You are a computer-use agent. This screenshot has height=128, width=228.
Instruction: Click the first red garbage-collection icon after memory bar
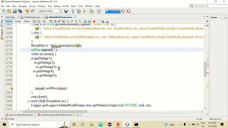tap(124, 11)
